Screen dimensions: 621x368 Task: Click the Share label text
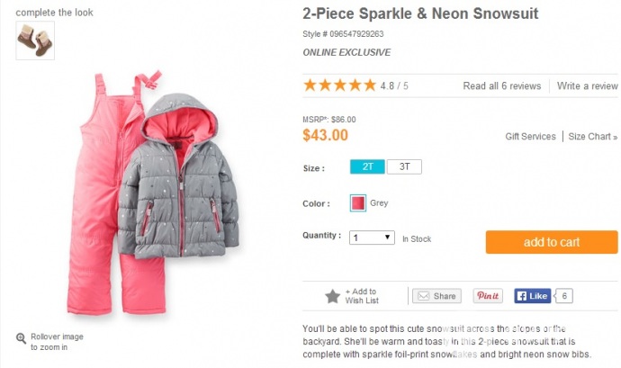click(445, 296)
